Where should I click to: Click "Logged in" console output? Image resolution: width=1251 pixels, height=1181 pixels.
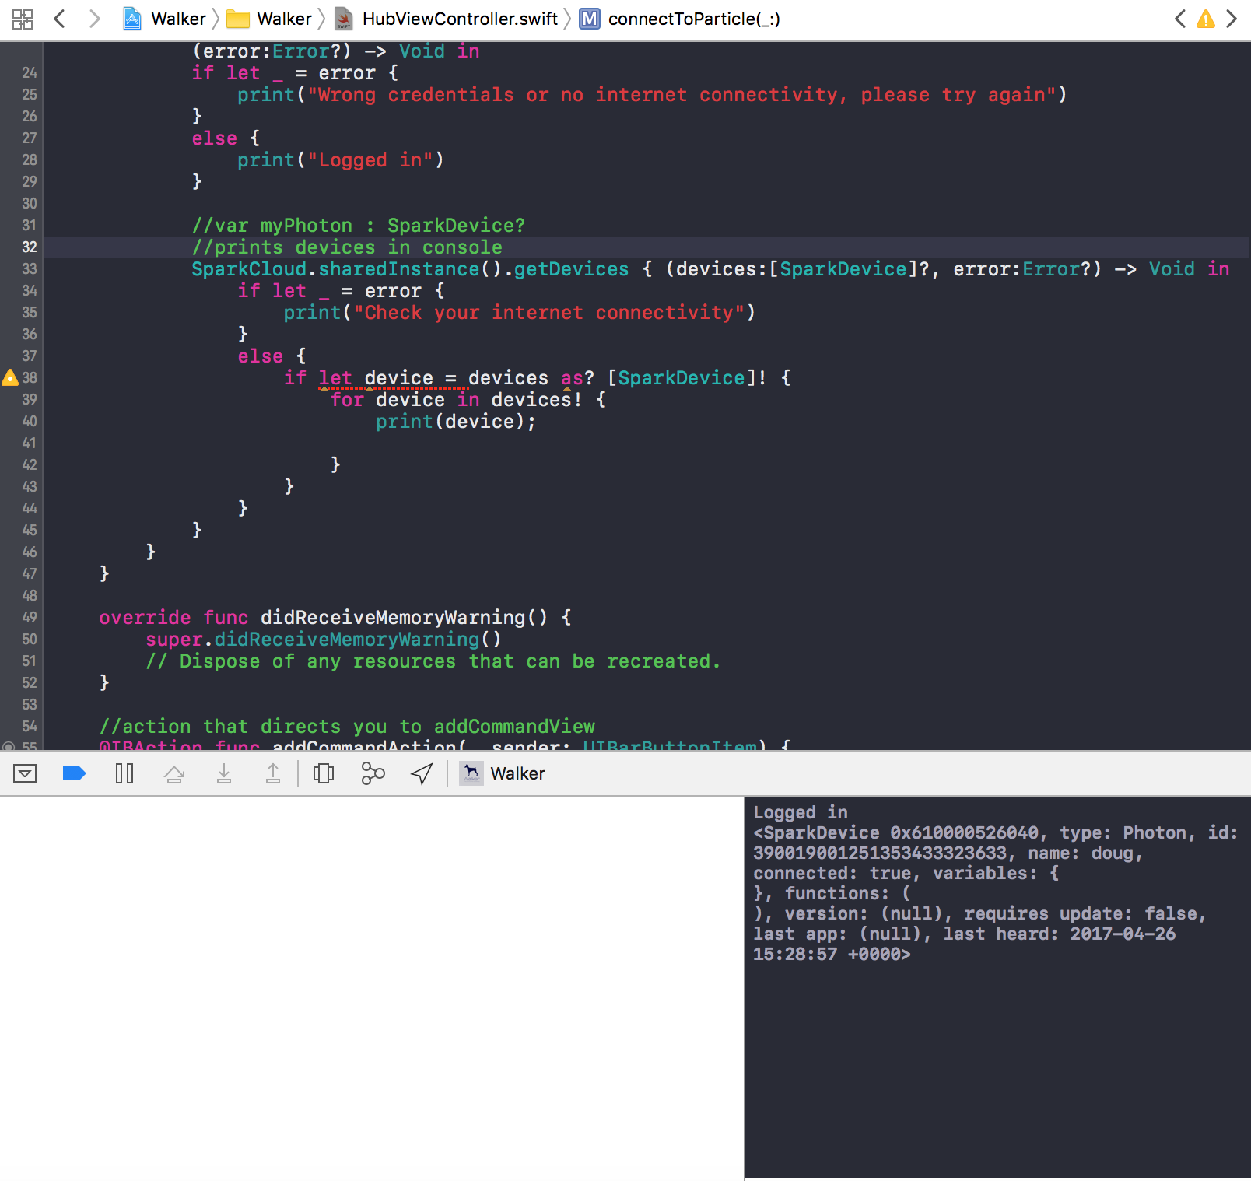pos(801,812)
